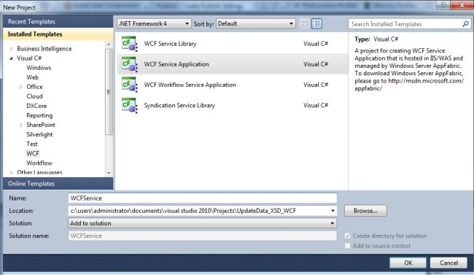Open the Location path dropdown arrow
Viewport: 474px width, 275px height.
[333, 211]
